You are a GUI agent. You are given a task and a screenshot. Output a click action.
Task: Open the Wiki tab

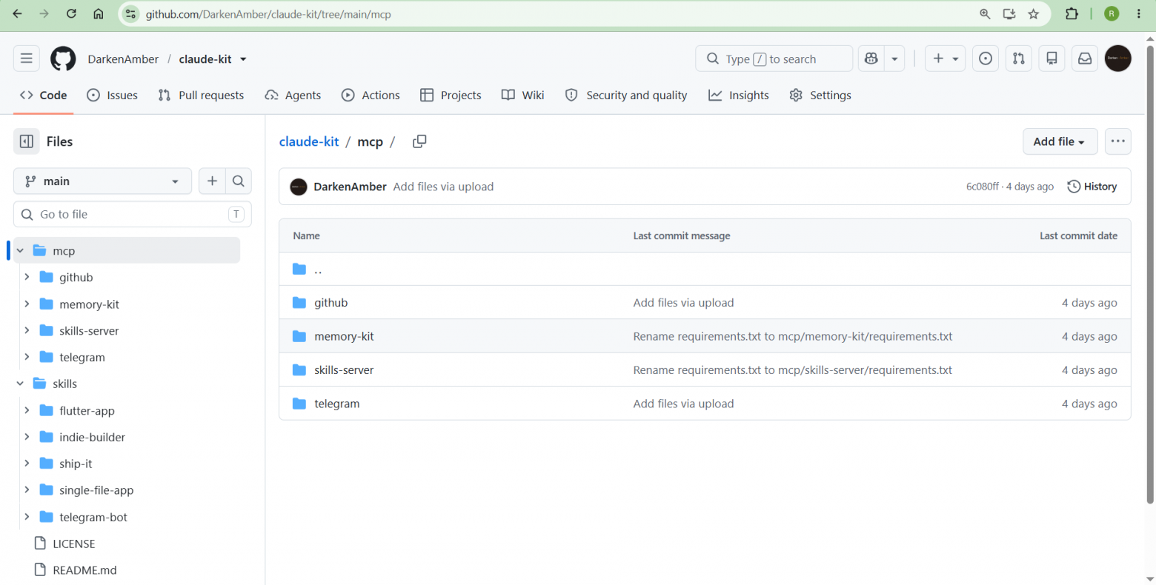click(x=523, y=96)
